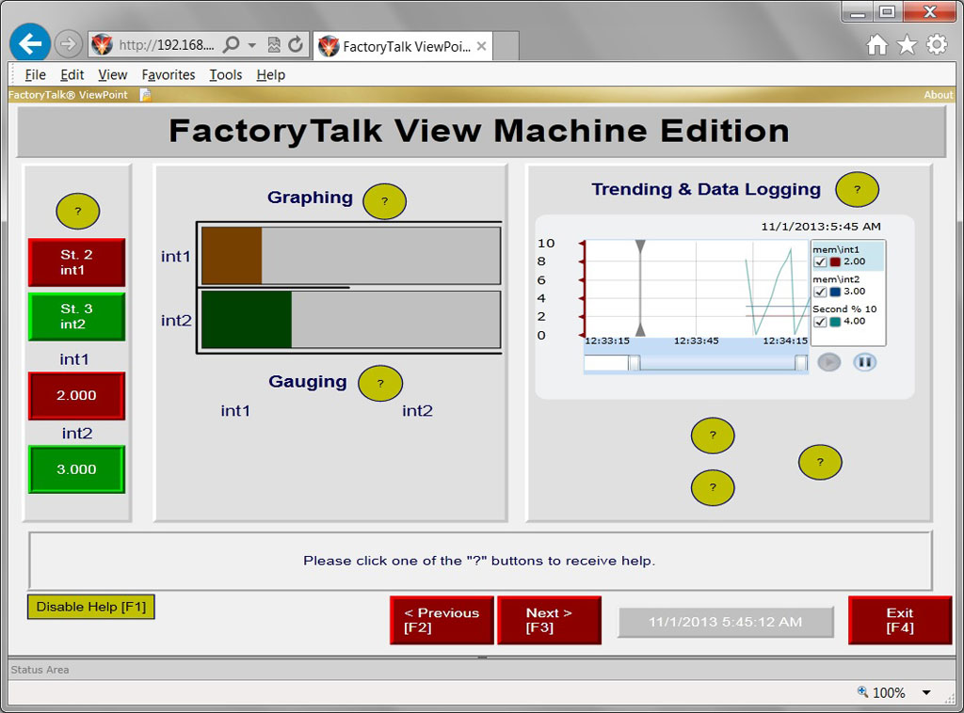
Task: Click the trend cursor marker at chart top
Action: (x=640, y=246)
